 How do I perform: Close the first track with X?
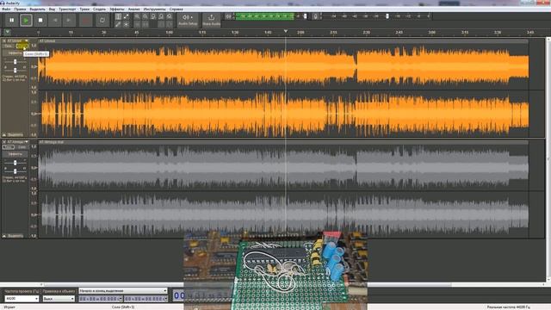point(4,41)
